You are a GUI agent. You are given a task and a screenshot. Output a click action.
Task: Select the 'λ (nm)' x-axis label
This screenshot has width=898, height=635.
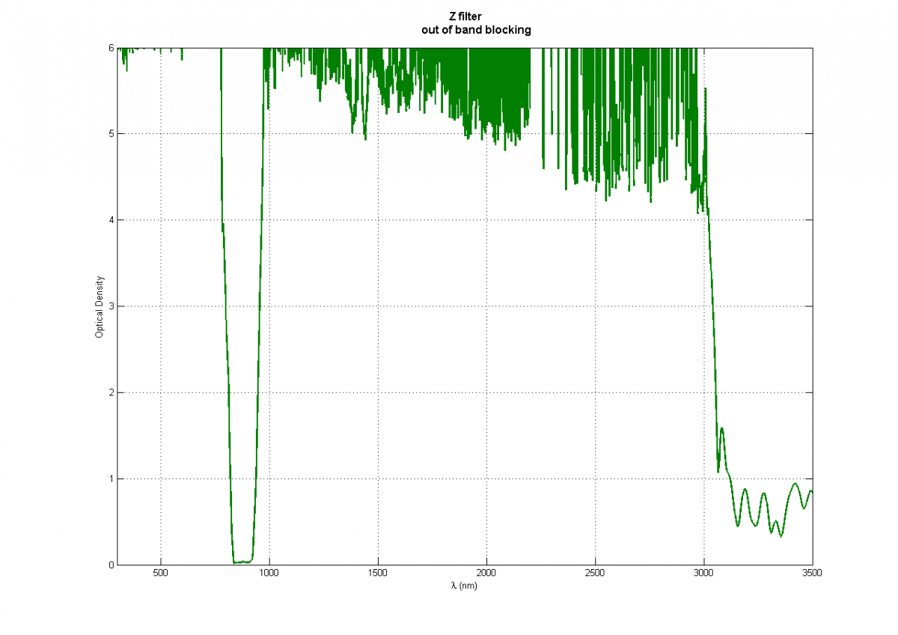[x=464, y=586]
